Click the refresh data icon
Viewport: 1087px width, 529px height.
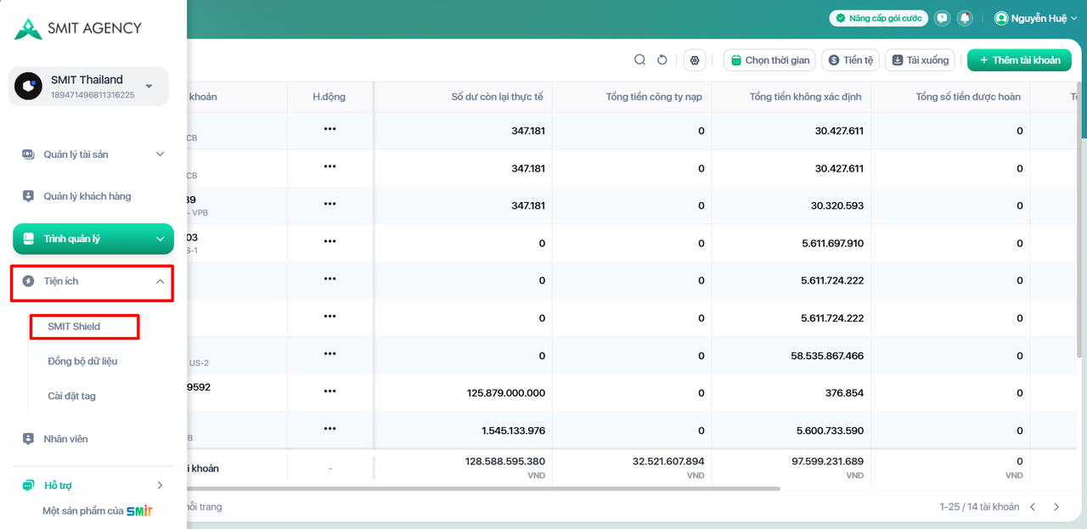[663, 59]
